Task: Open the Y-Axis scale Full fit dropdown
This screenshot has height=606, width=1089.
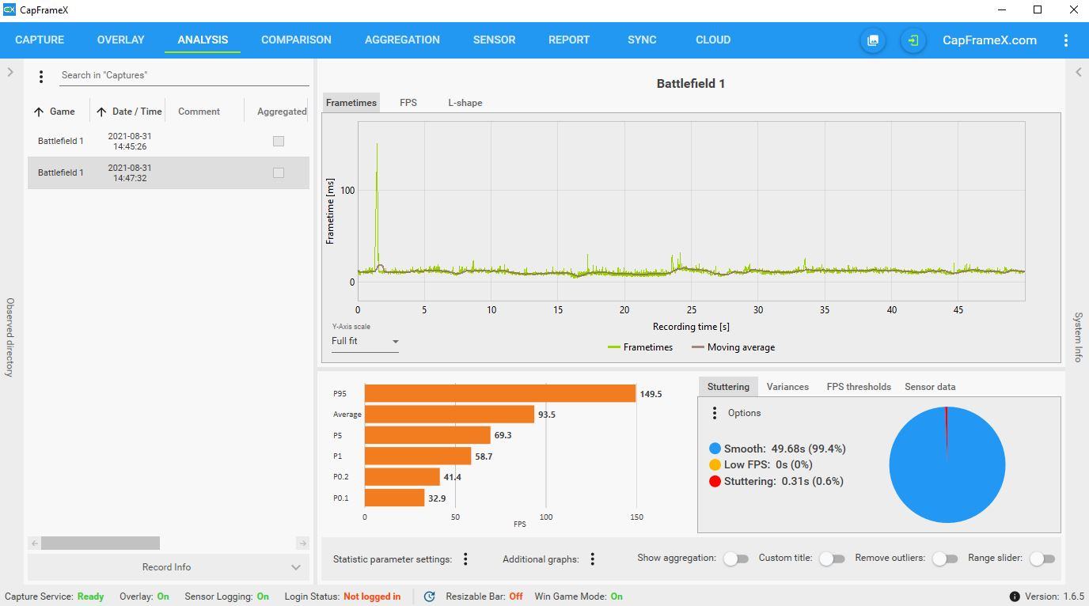Action: [365, 341]
